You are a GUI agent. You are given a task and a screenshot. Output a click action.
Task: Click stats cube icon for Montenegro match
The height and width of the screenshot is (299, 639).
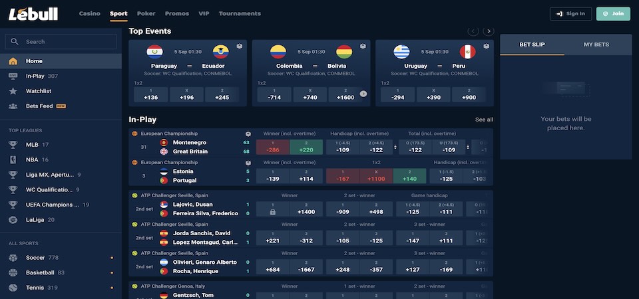tap(248, 134)
